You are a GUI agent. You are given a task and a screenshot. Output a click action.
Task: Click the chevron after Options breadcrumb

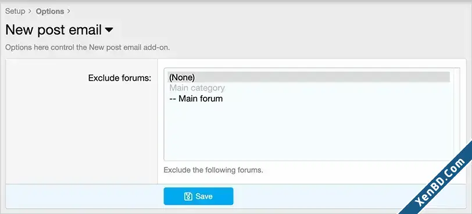click(69, 12)
